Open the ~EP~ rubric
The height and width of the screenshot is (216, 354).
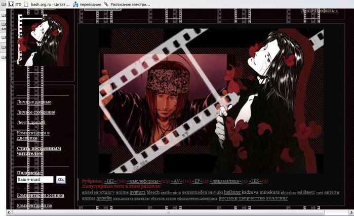click(197, 181)
